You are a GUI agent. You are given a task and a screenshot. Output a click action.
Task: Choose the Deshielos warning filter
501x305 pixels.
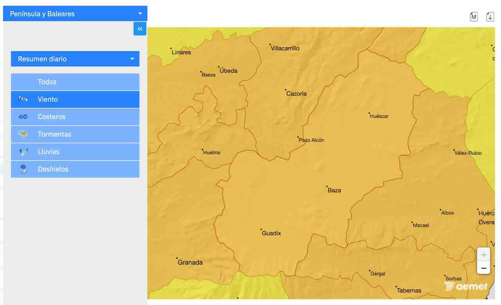(x=75, y=169)
